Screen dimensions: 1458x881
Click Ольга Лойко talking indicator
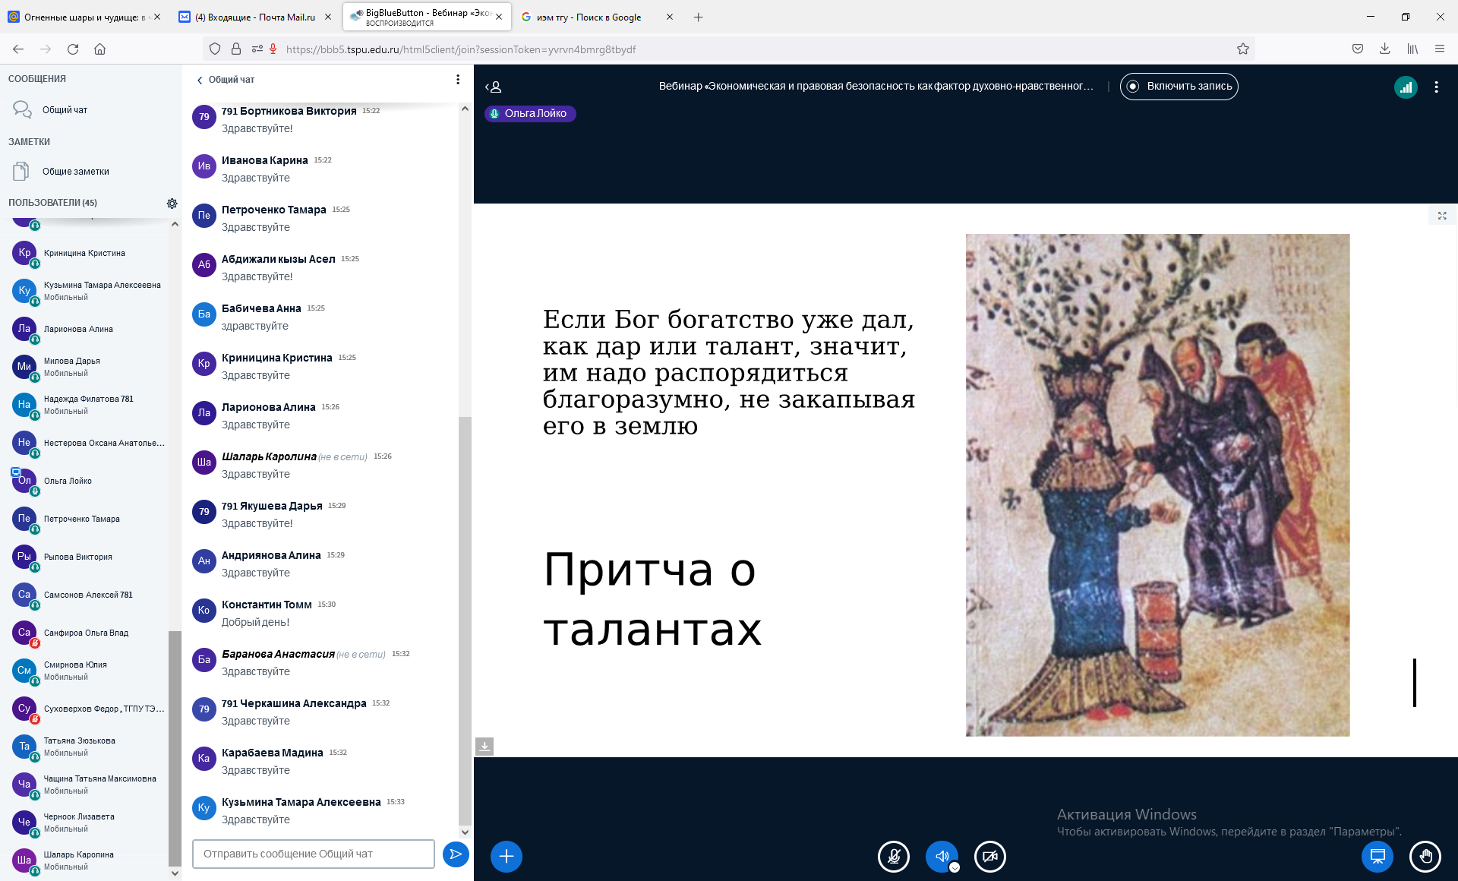pyautogui.click(x=530, y=113)
